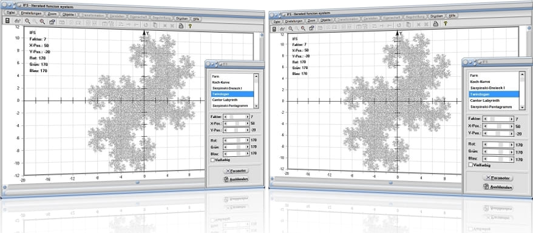Enable Vielfarbig checkbox in right IFS panel
This screenshot has height=233, width=533.
click(x=470, y=165)
